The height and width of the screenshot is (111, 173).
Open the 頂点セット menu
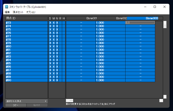coord(18,12)
